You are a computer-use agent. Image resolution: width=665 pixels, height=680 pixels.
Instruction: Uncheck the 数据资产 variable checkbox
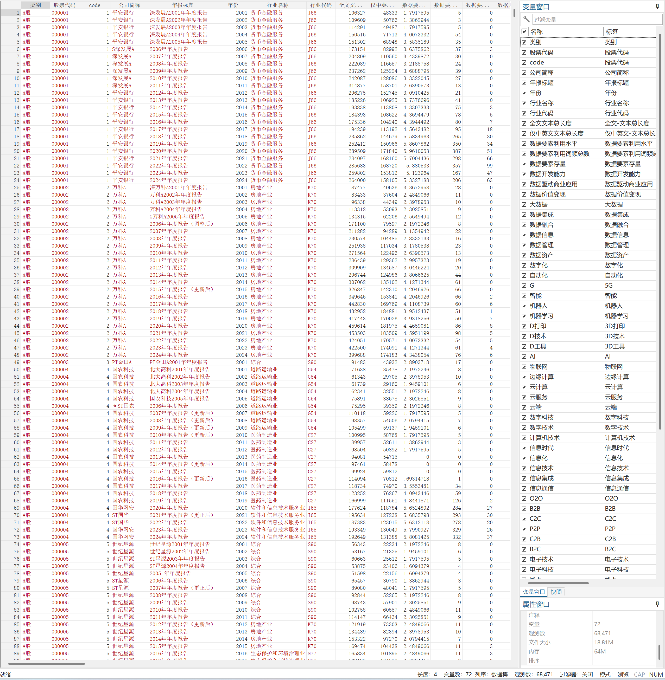point(524,255)
